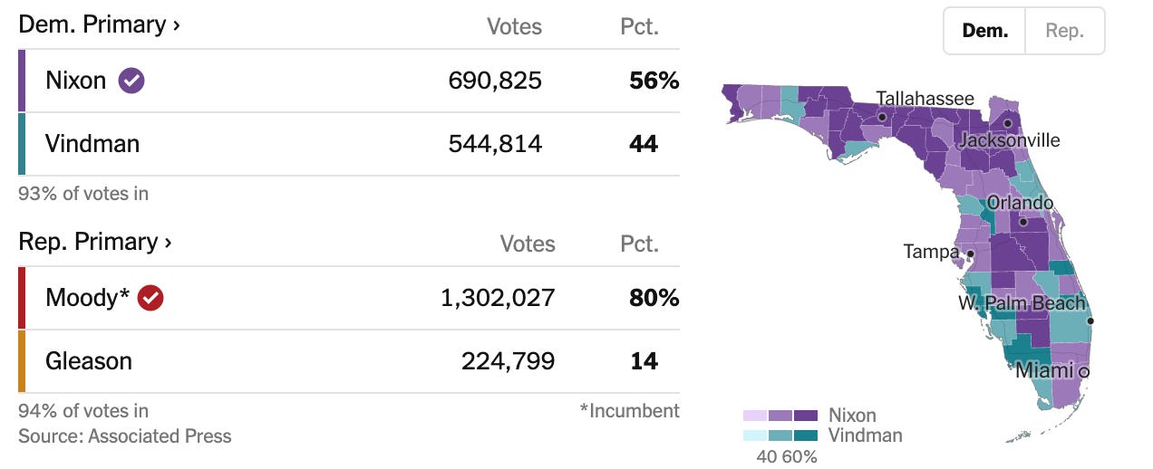
Task: Switch map to Dem. results
Action: point(985,31)
